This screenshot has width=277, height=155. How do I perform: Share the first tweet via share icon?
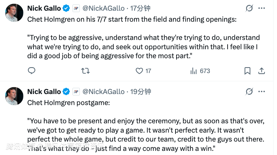click(261, 71)
